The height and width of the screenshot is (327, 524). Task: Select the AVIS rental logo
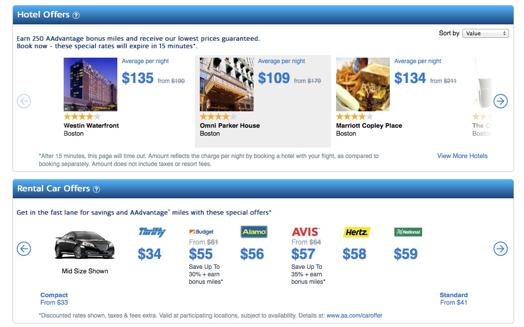click(305, 232)
